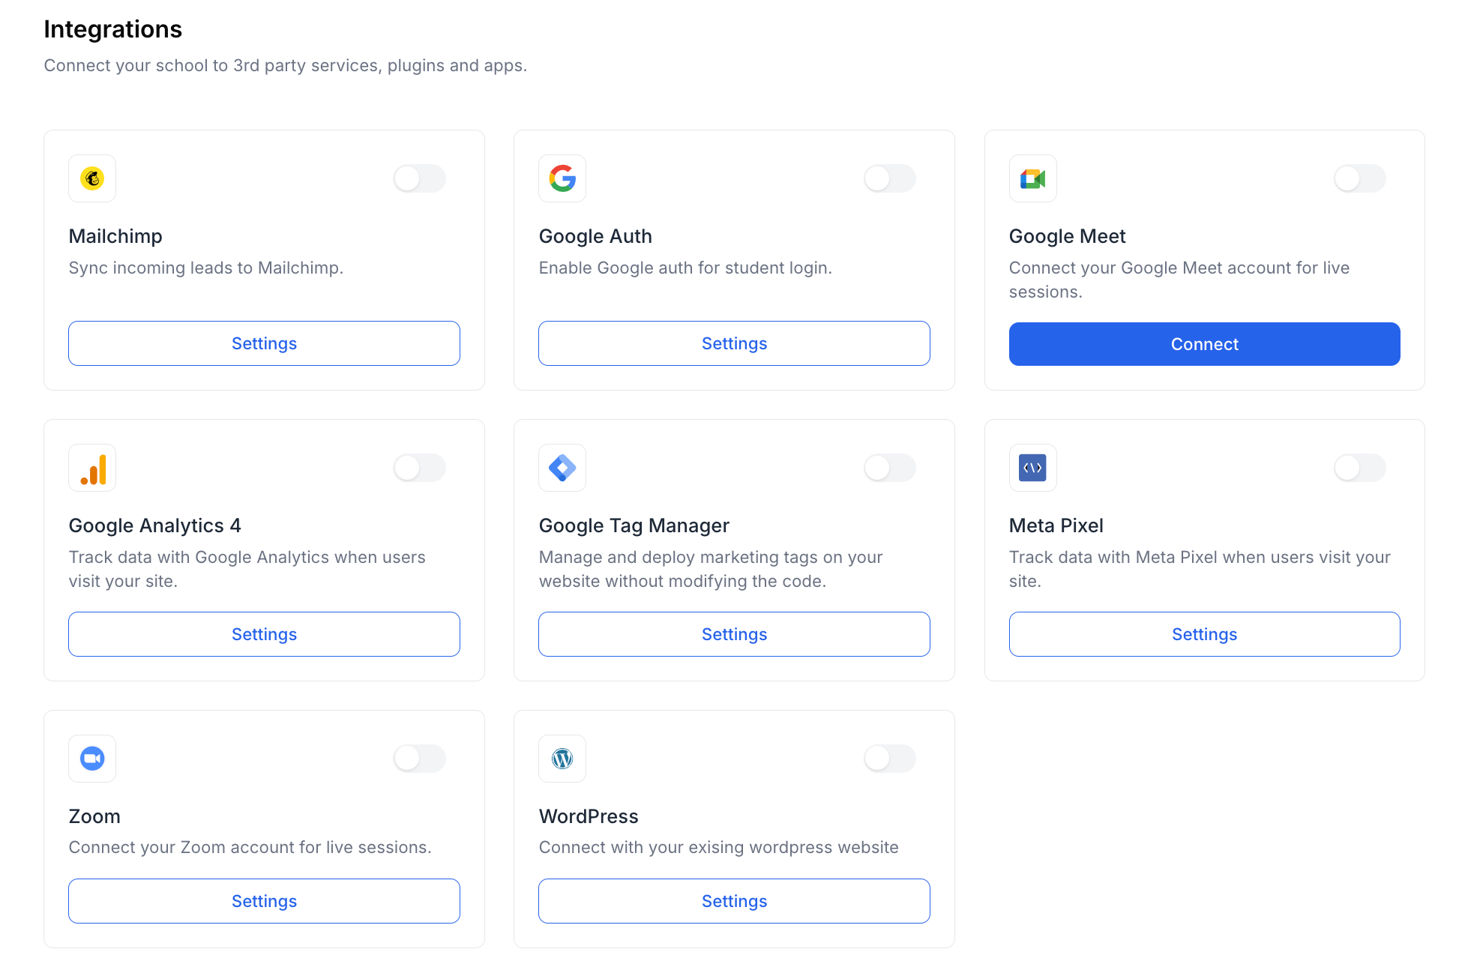Activate the Zoom integration toggle
This screenshot has width=1477, height=970.
(x=420, y=759)
